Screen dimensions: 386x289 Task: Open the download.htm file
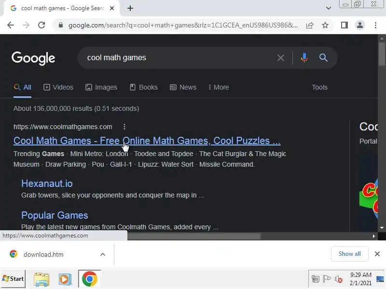[x=43, y=254]
